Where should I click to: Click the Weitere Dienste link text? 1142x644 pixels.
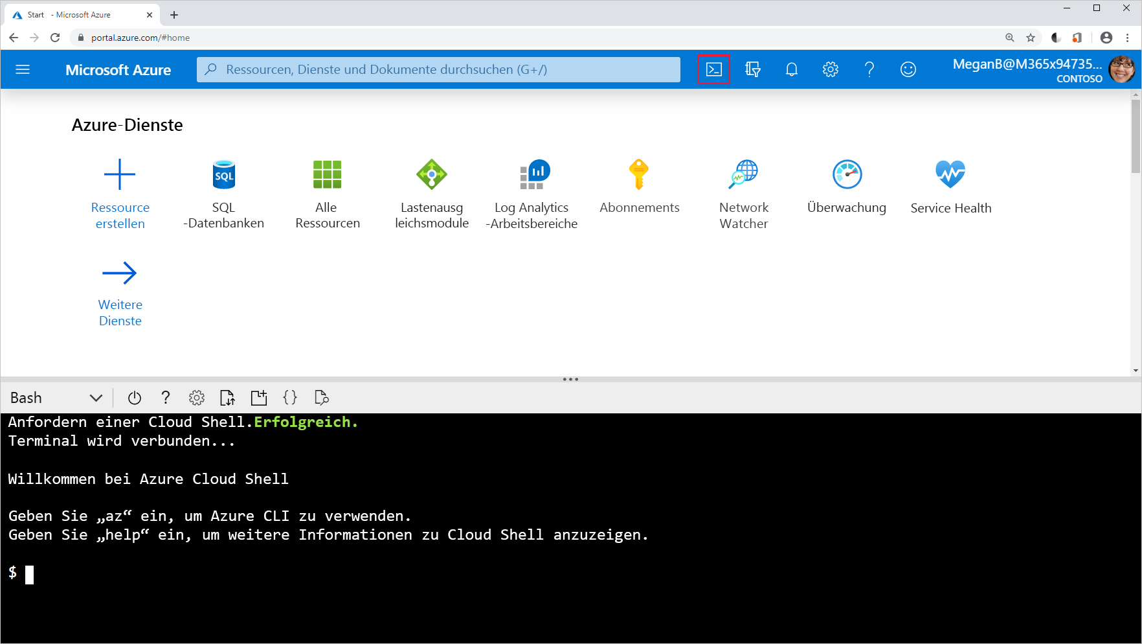tap(120, 313)
